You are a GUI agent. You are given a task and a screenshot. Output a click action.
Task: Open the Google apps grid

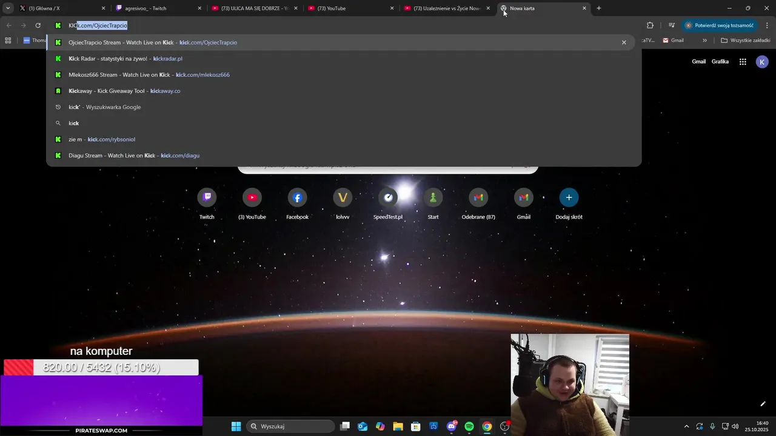(x=743, y=62)
